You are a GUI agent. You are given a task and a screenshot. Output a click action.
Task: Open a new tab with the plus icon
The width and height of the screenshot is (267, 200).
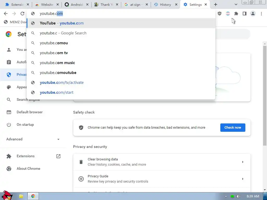point(216,5)
